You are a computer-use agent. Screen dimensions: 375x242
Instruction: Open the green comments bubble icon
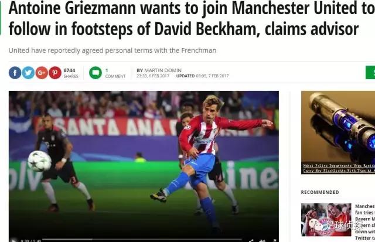pyautogui.click(x=96, y=73)
